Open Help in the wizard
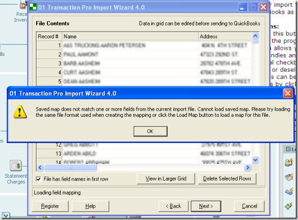The width and height of the screenshot is (298, 220). point(90,206)
